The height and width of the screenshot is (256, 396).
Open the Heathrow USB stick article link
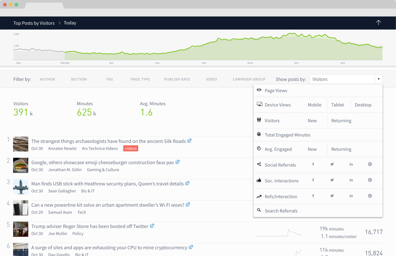[109, 183]
